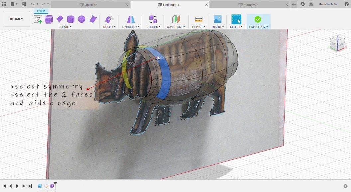The height and width of the screenshot is (192, 351).
Task: Activate the Mirror symmetry tool icon
Action: 131,19
